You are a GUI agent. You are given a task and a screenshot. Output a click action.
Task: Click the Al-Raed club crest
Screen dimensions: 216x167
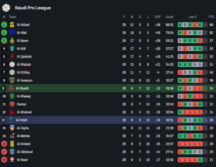12,160
